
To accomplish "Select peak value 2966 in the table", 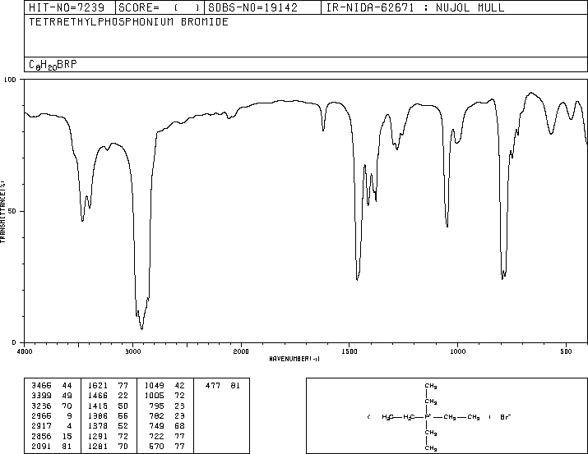I will pos(41,415).
